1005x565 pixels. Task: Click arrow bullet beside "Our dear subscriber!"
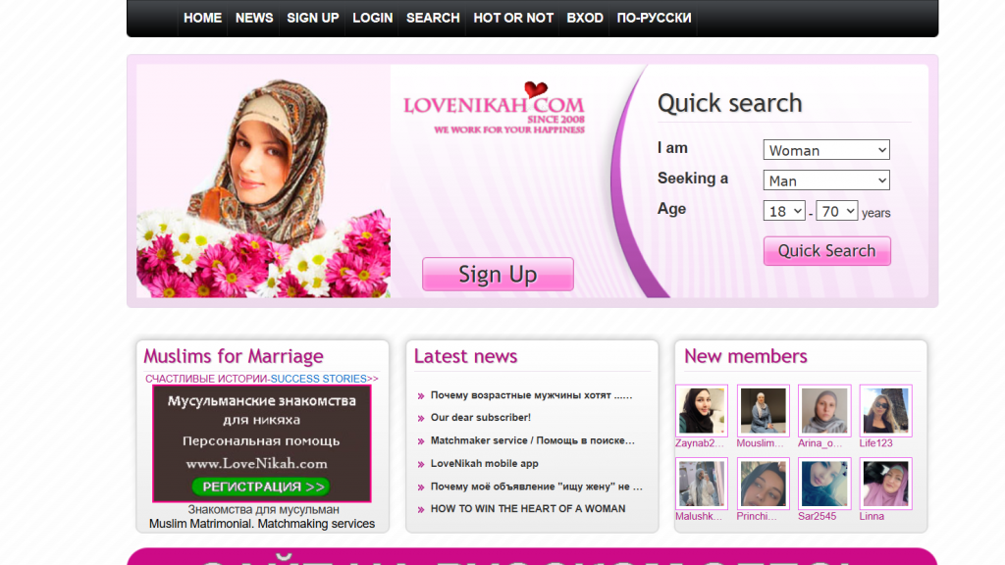[421, 418]
